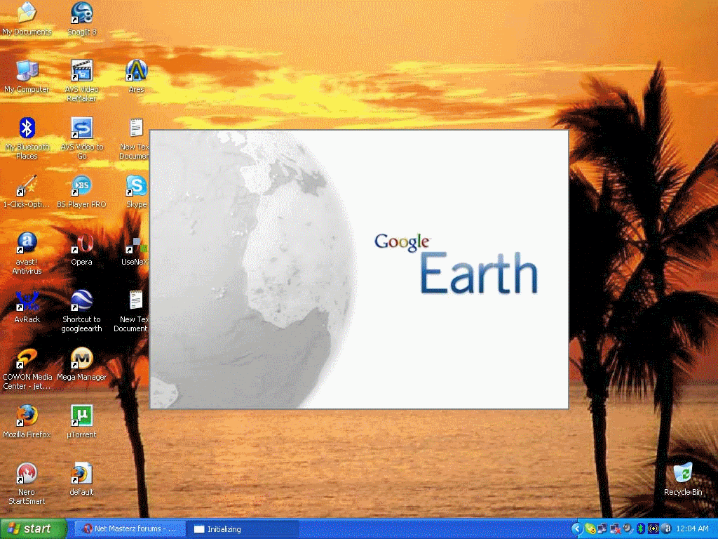This screenshot has width=718, height=539.
Task: Select the AvRack desktop icon
Action: (27, 301)
